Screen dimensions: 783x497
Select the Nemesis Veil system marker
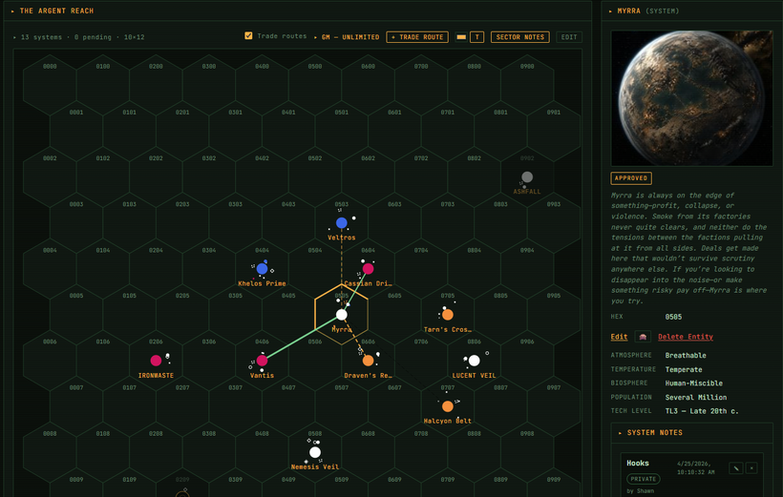point(315,452)
